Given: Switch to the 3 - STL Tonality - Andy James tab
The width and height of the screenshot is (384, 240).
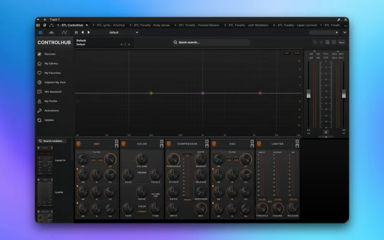Looking at the screenshot, I should 149,25.
